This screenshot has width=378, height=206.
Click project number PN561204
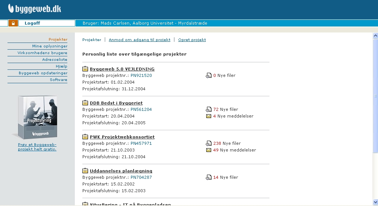[x=141, y=110]
